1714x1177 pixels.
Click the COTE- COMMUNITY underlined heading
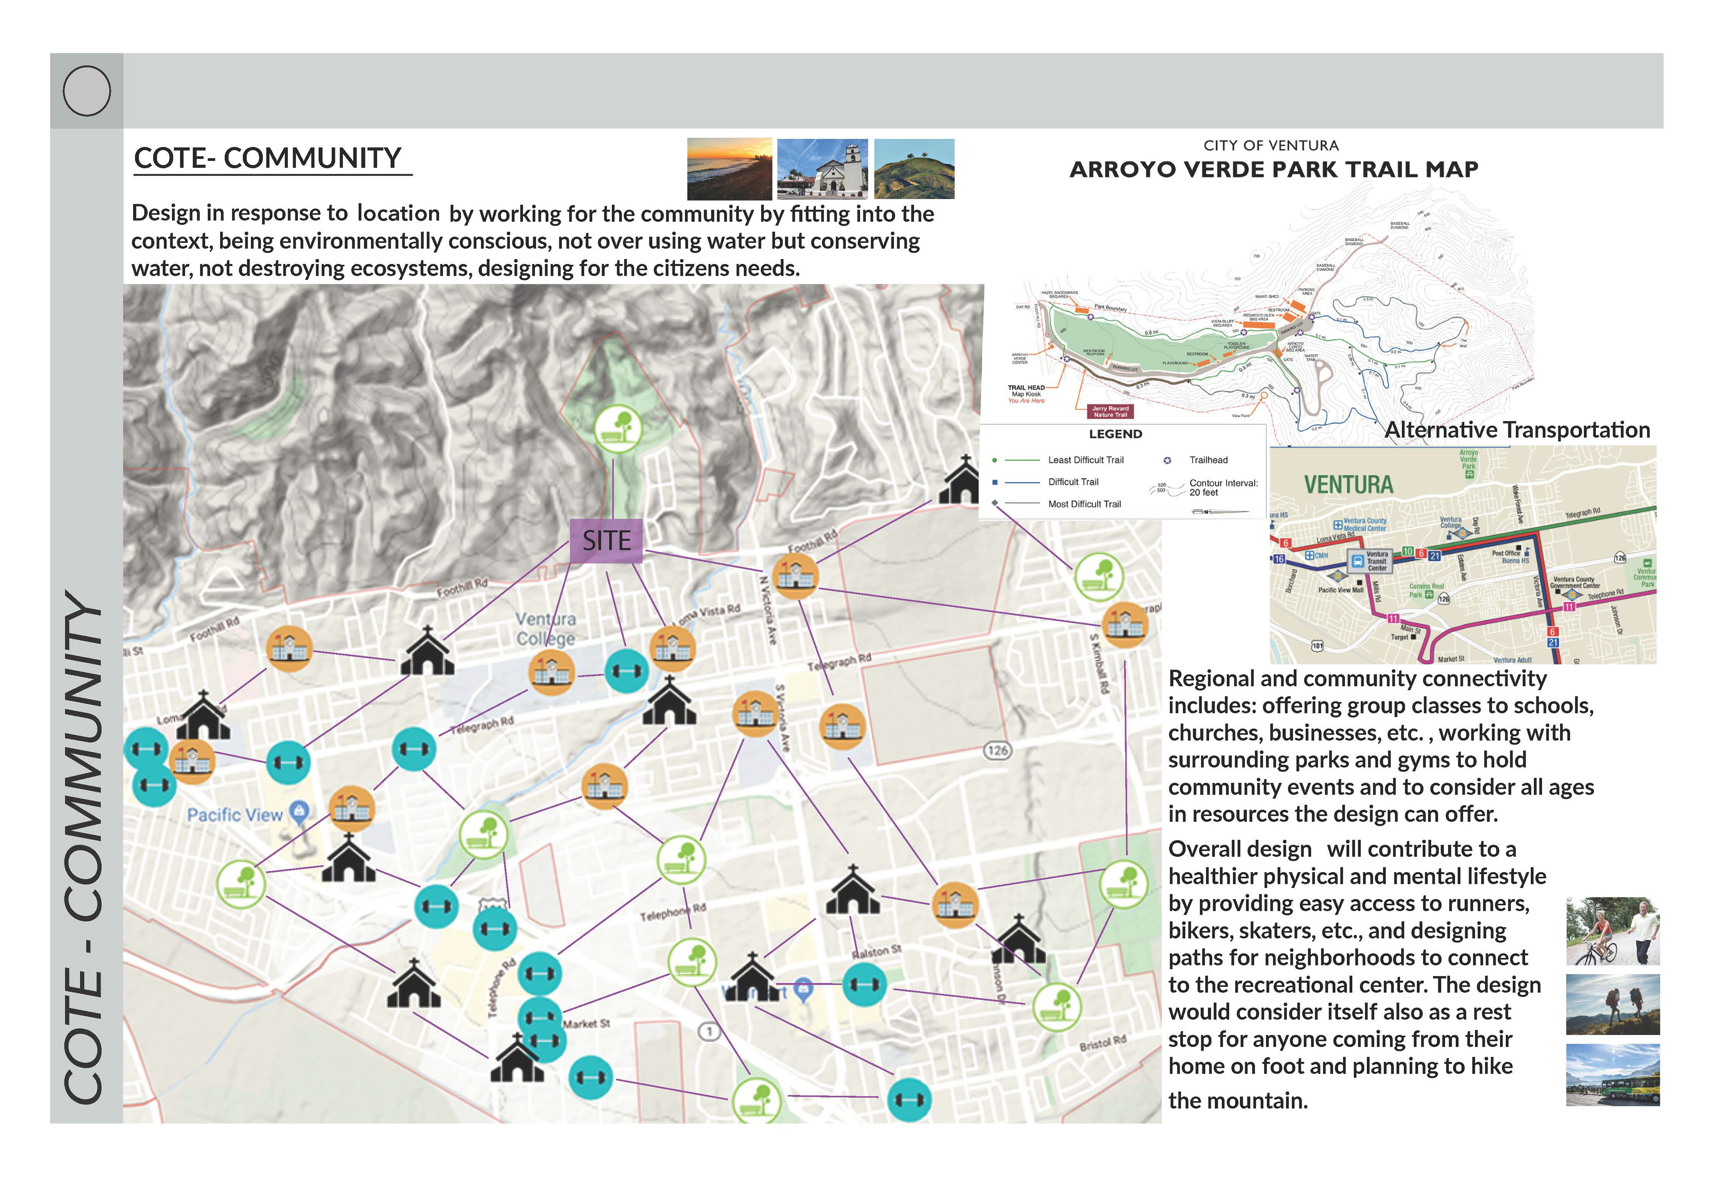268,159
